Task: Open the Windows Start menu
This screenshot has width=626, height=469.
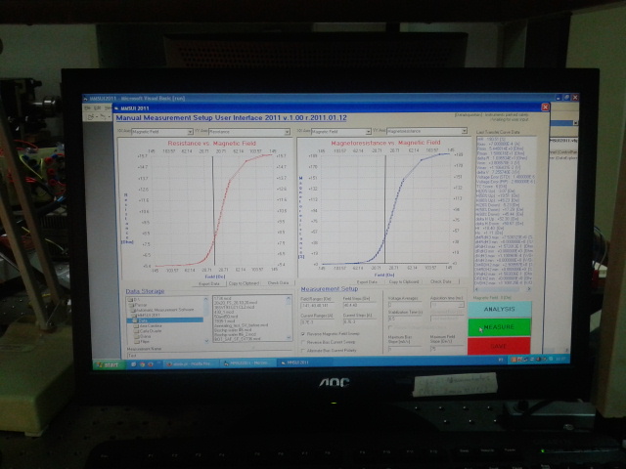Action: pos(104,362)
